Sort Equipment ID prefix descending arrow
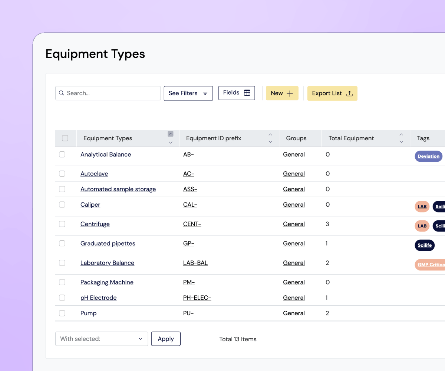This screenshot has height=371, width=445. click(x=270, y=142)
